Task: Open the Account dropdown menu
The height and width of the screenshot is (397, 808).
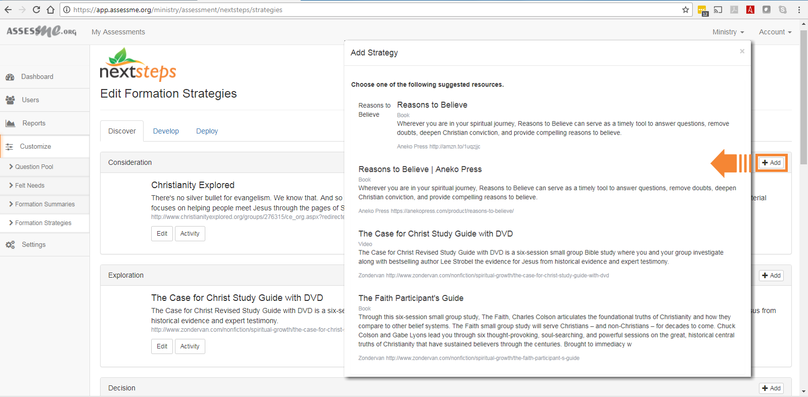Action: pyautogui.click(x=775, y=32)
